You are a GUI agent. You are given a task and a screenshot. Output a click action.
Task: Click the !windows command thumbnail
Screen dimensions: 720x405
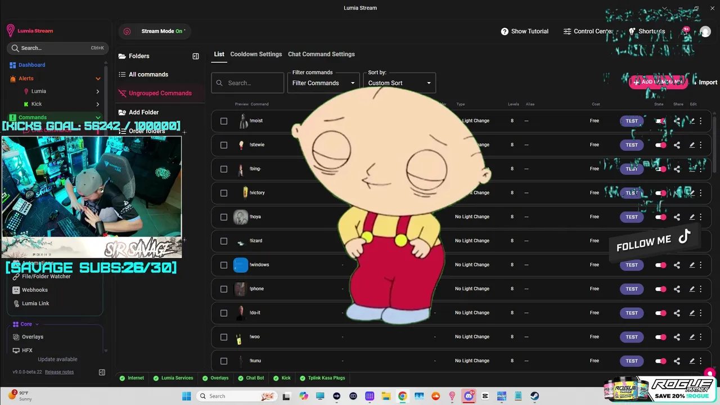(x=241, y=265)
